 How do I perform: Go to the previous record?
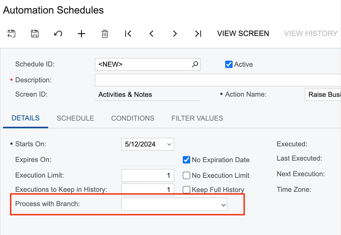pos(151,34)
